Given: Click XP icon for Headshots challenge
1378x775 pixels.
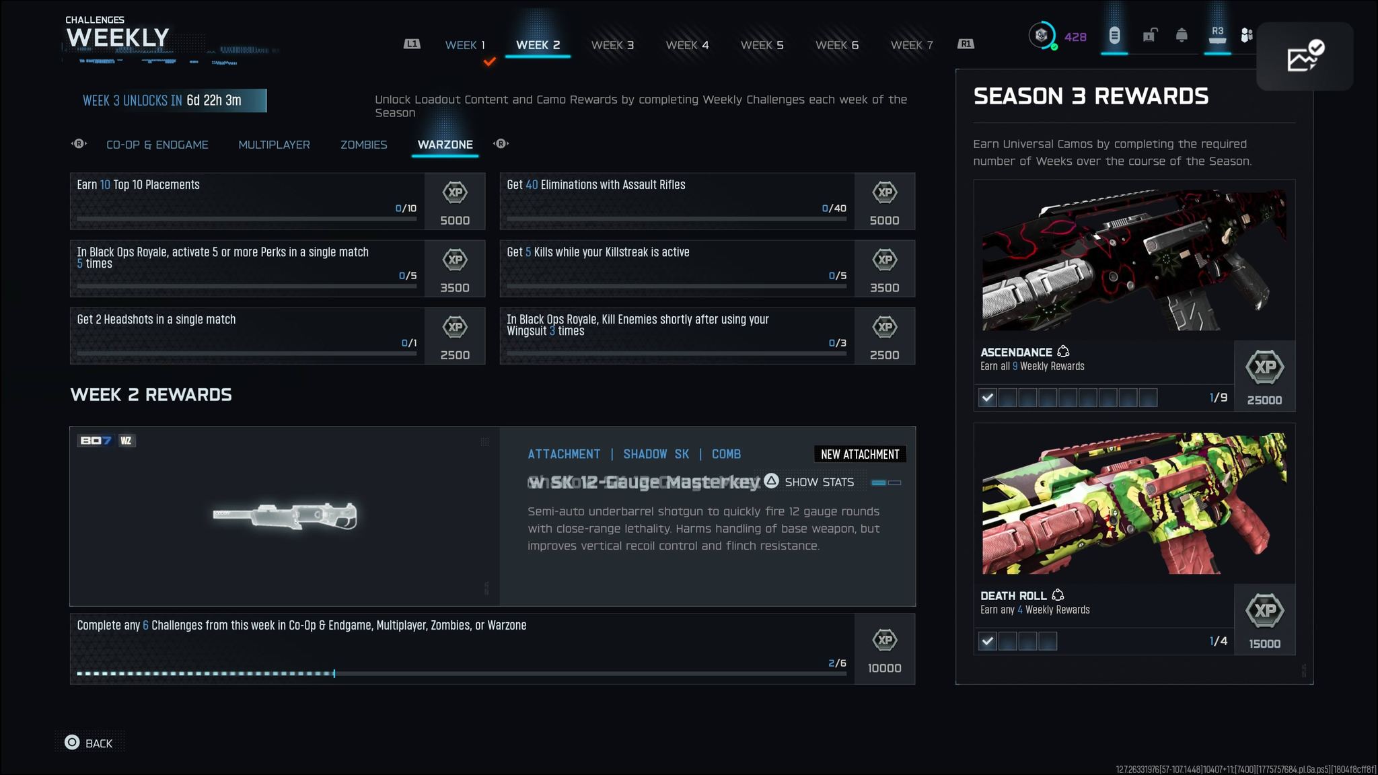Looking at the screenshot, I should coord(455,327).
